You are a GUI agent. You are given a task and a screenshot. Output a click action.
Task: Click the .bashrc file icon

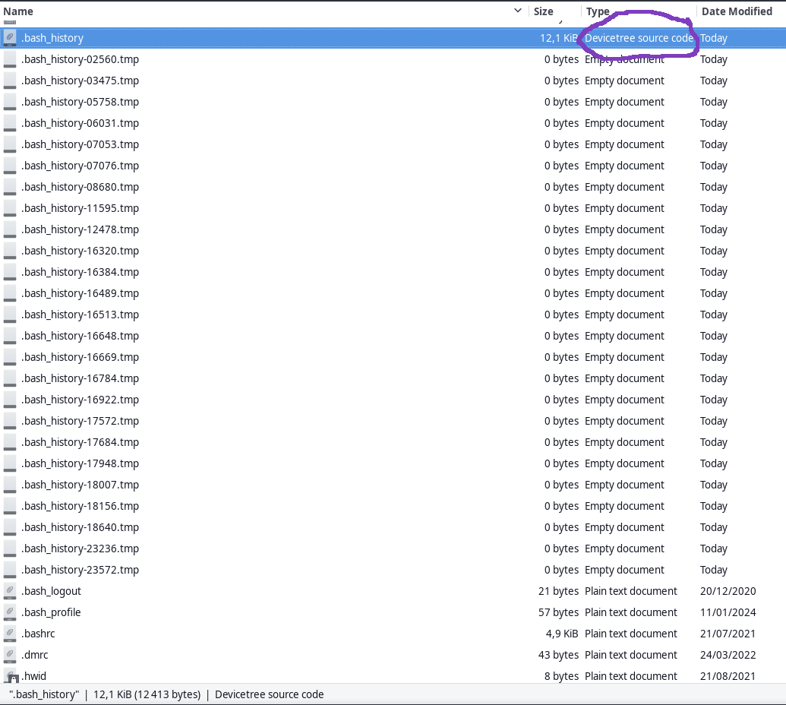[x=10, y=634]
